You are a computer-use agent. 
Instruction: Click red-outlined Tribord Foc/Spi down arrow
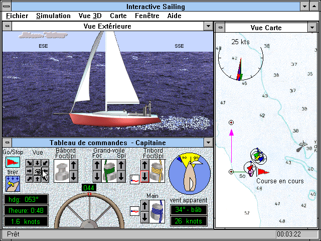coord(145,177)
